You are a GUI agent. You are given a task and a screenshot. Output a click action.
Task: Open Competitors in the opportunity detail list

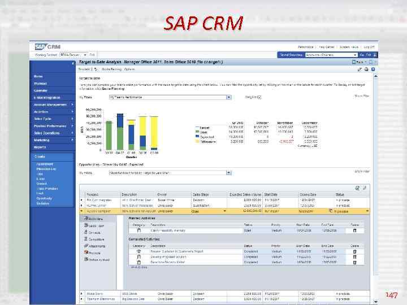coord(94,239)
